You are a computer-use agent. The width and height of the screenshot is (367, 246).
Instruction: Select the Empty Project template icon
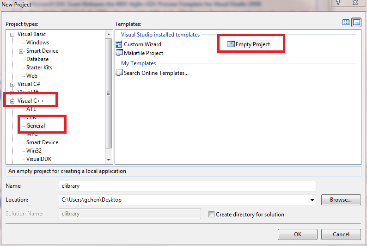231,44
